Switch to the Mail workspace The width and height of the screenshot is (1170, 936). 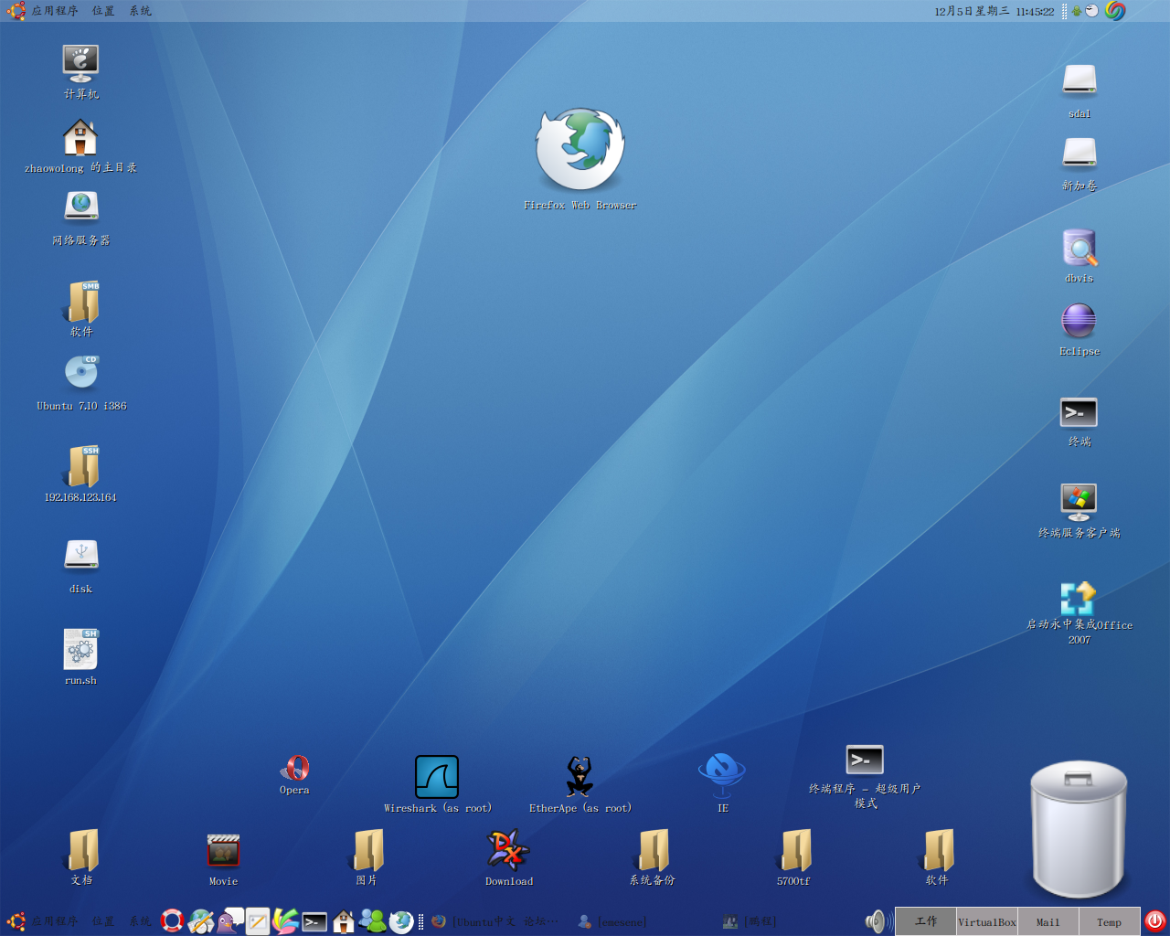[x=1048, y=921]
